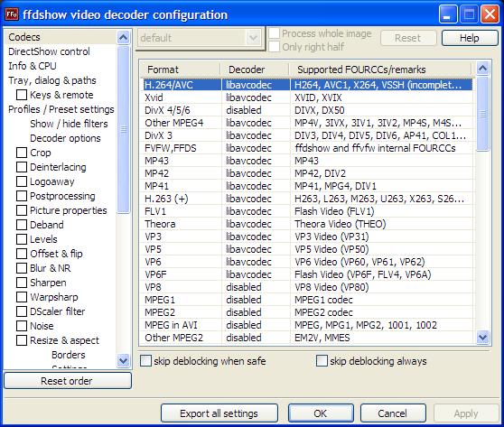Check the Sharpen filter box
Screen dimensions: 504x427
point(22,283)
